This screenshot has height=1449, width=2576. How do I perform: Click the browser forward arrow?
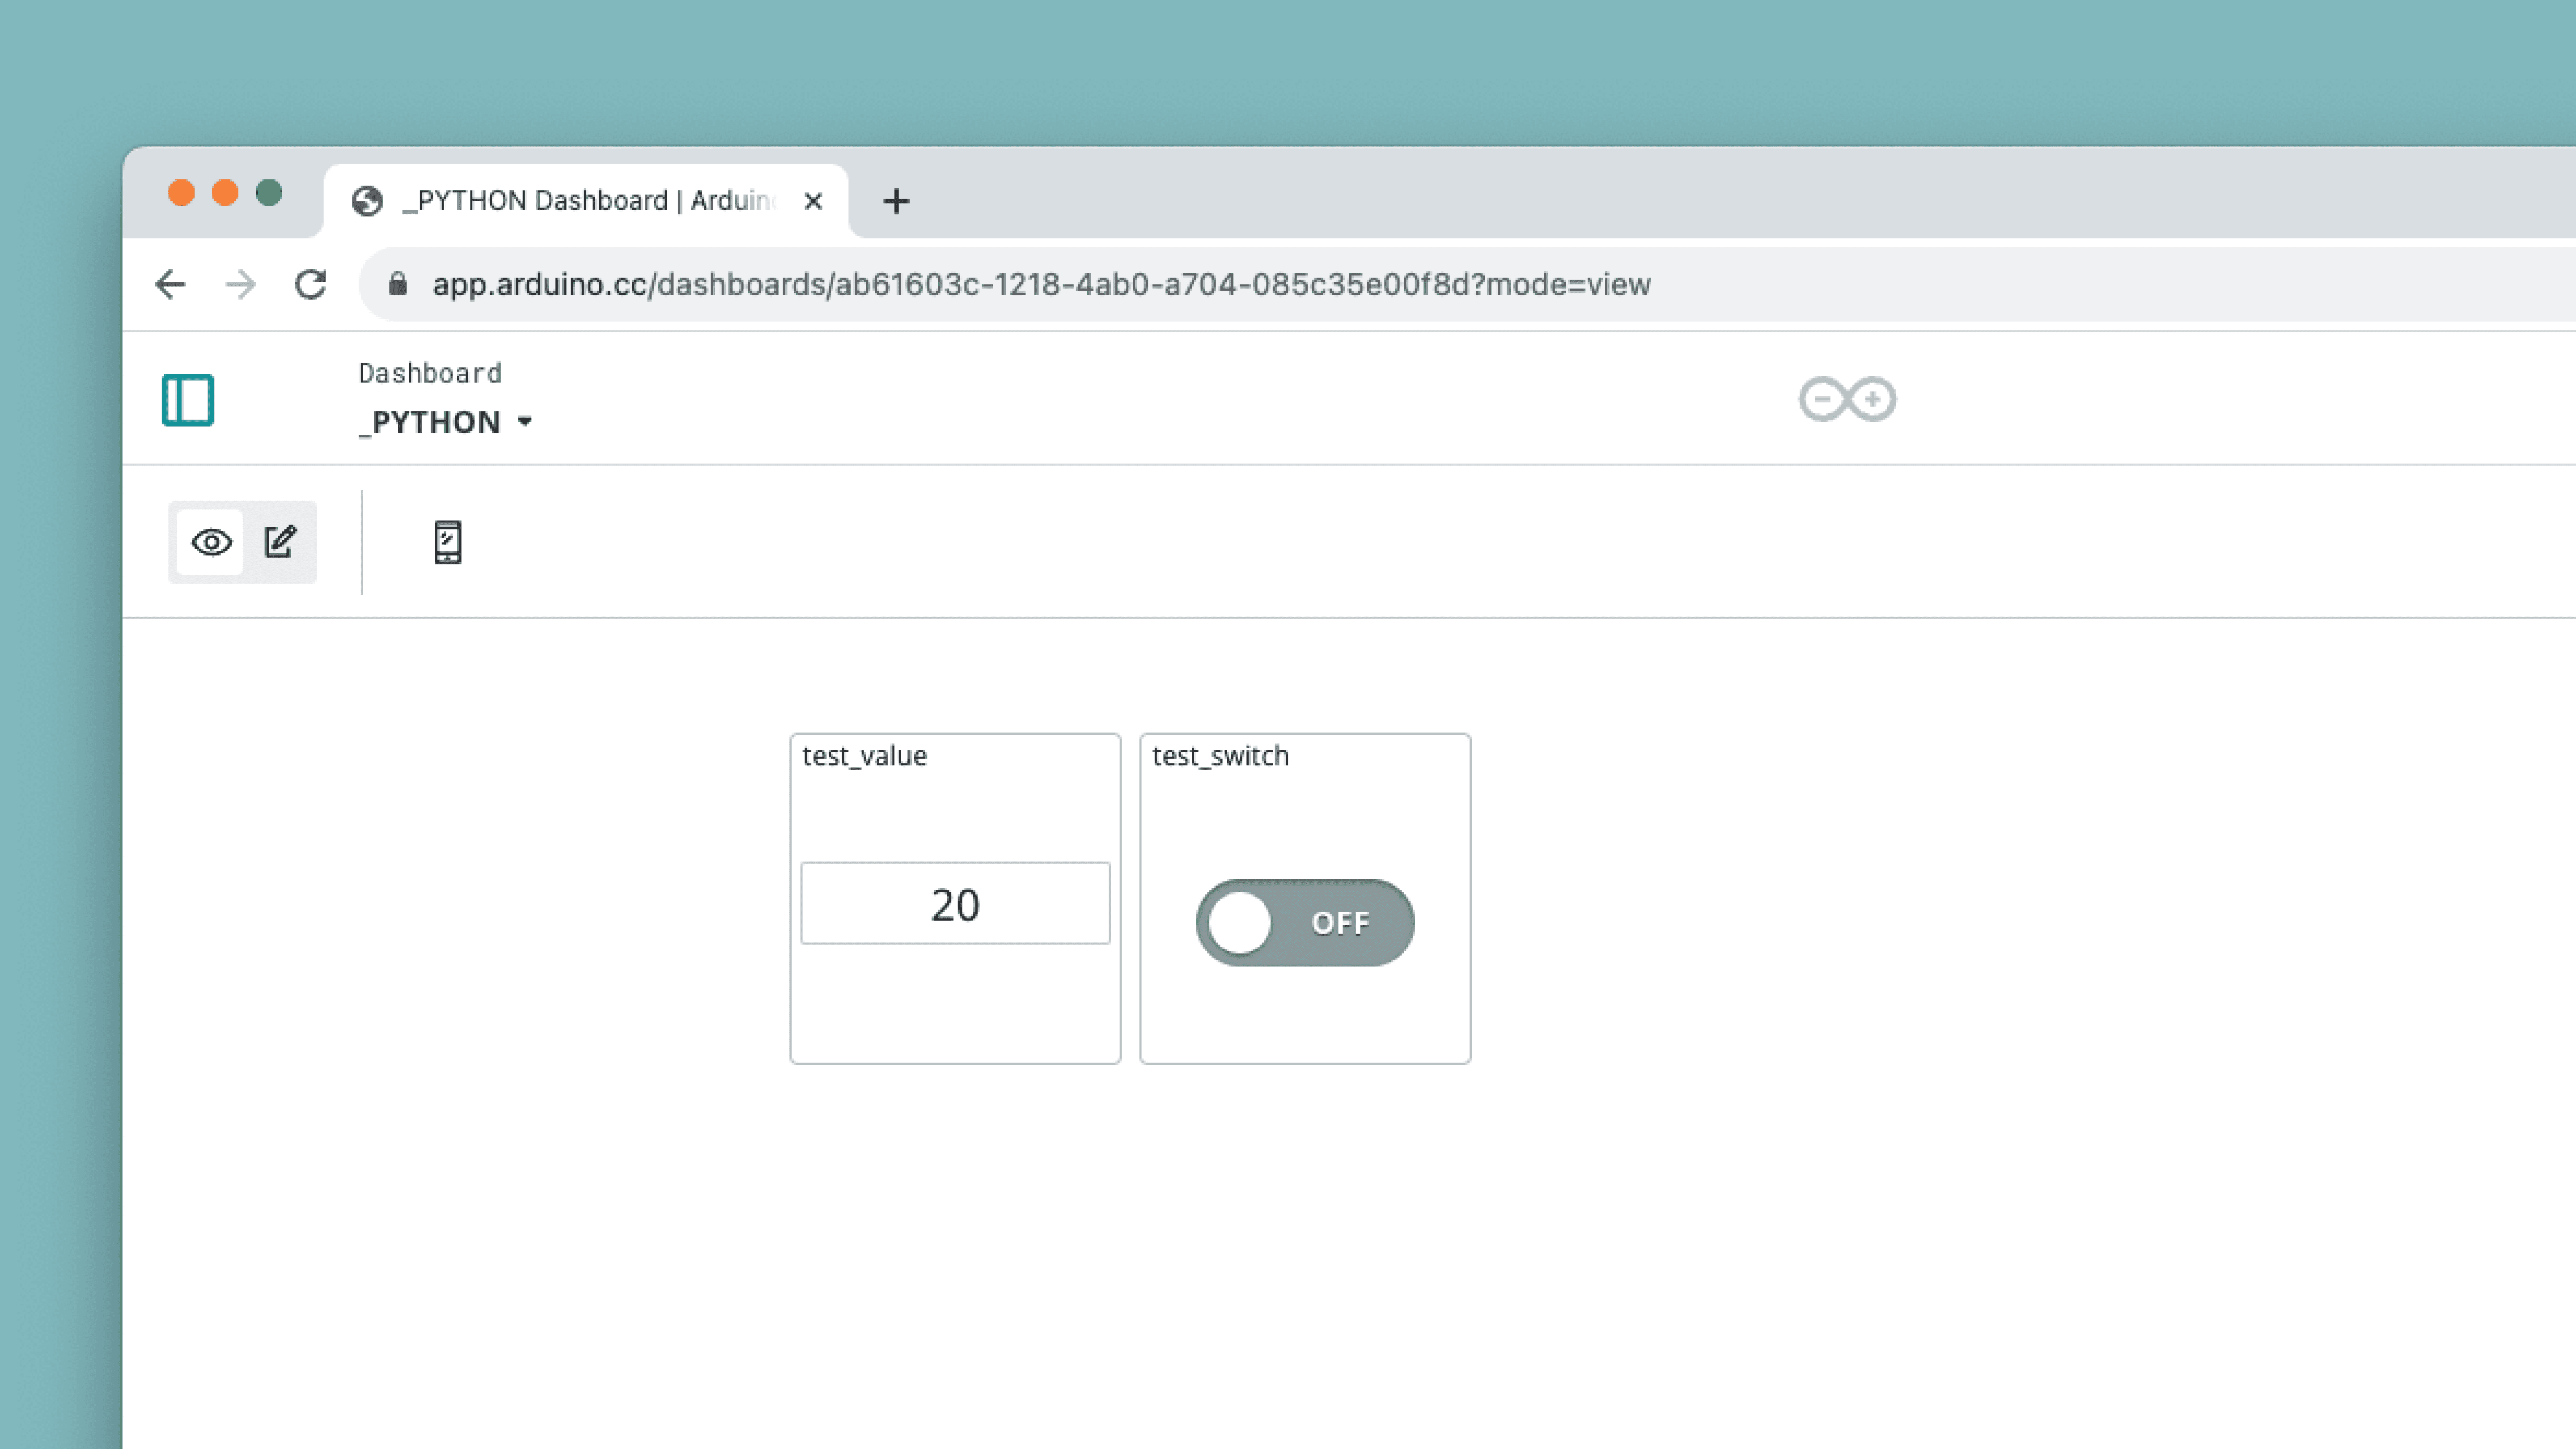pyautogui.click(x=240, y=285)
